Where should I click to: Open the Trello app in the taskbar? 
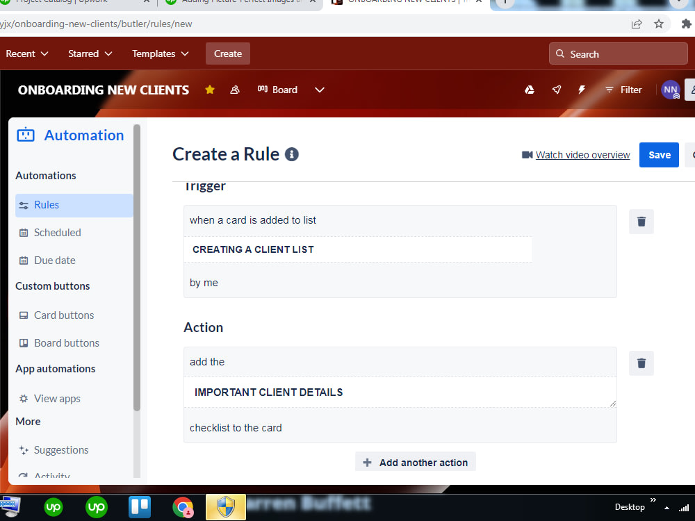(140, 507)
